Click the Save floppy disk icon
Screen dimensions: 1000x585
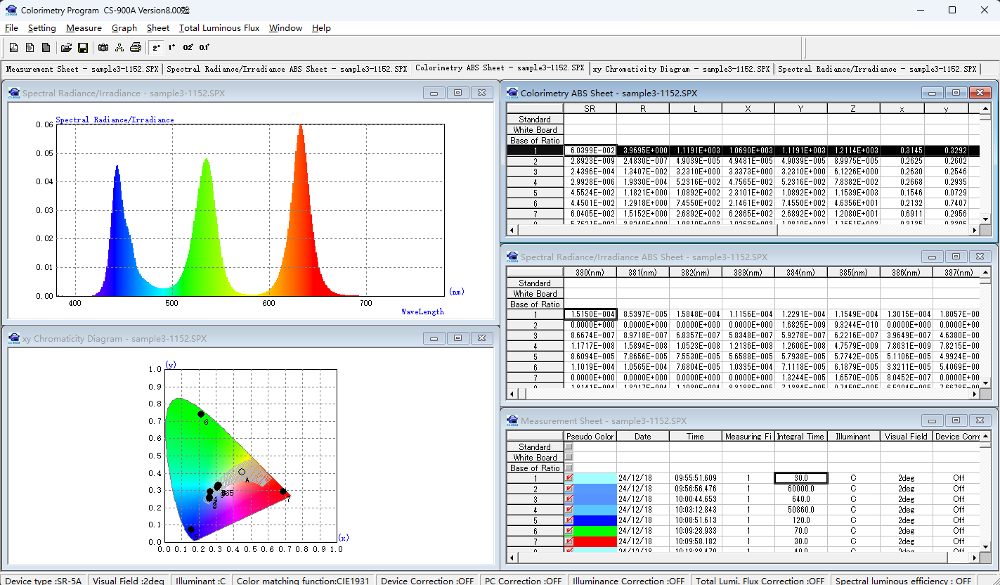coord(82,48)
